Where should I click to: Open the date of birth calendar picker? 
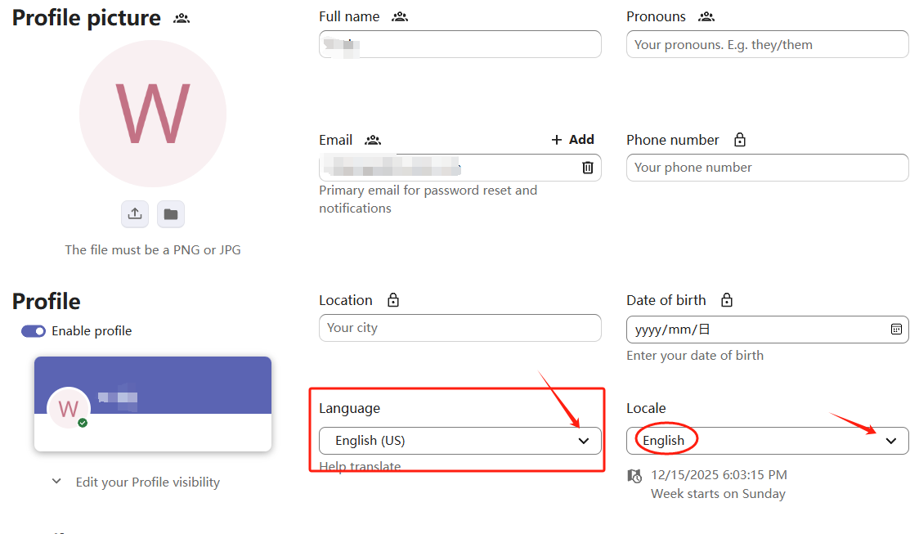tap(896, 329)
